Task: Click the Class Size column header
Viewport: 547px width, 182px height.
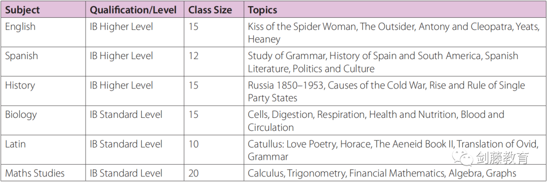Action: click(x=214, y=10)
